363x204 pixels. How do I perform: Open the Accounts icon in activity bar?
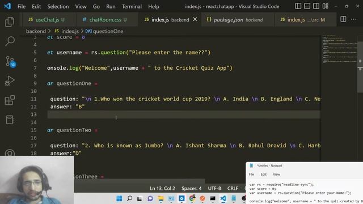click(10, 152)
